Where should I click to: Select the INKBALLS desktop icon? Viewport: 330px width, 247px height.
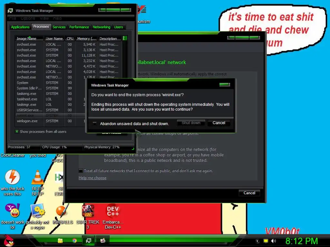coord(63,214)
